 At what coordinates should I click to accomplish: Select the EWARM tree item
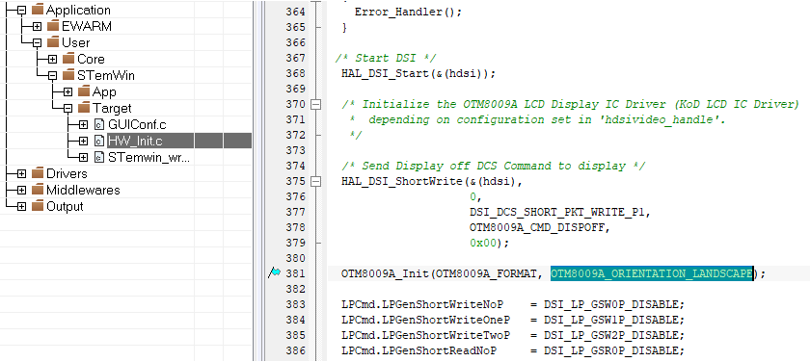(x=86, y=26)
